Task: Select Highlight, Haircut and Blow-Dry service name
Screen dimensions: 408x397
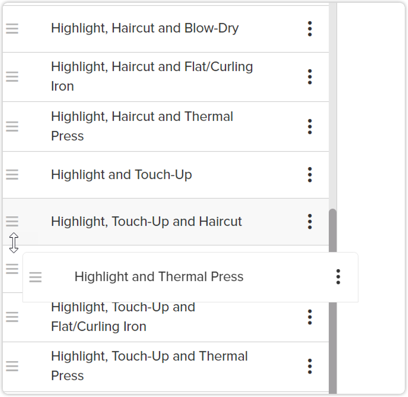Action: coord(145,28)
